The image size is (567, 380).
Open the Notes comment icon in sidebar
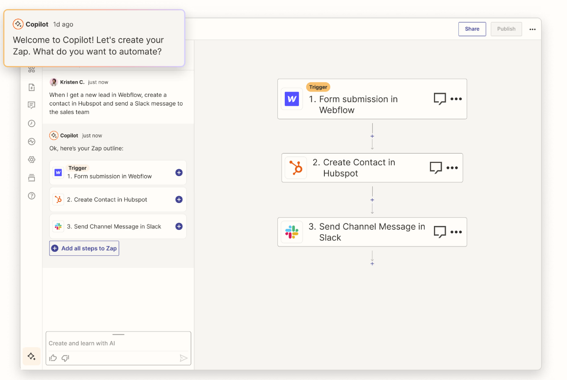(31, 105)
